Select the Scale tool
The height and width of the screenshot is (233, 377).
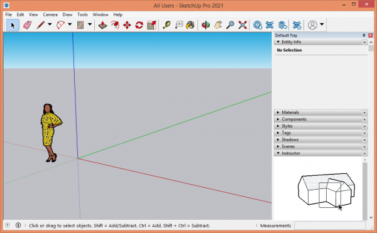tap(151, 25)
